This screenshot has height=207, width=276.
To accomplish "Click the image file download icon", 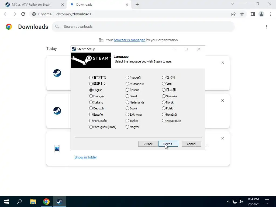I will [57, 149].
